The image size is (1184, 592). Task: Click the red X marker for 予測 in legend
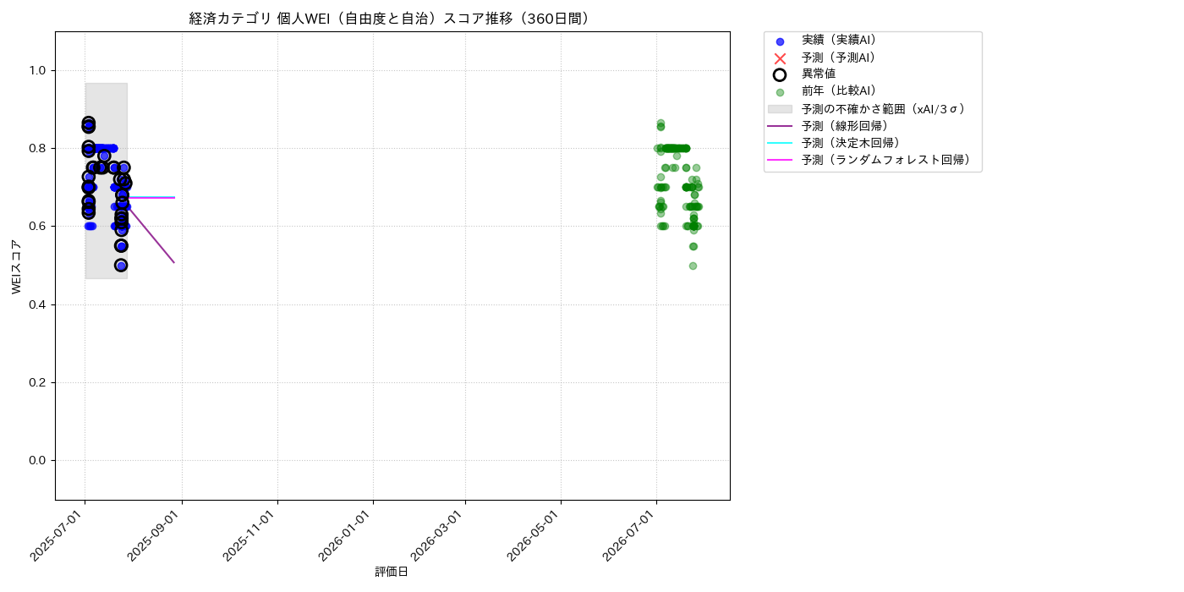click(x=780, y=58)
